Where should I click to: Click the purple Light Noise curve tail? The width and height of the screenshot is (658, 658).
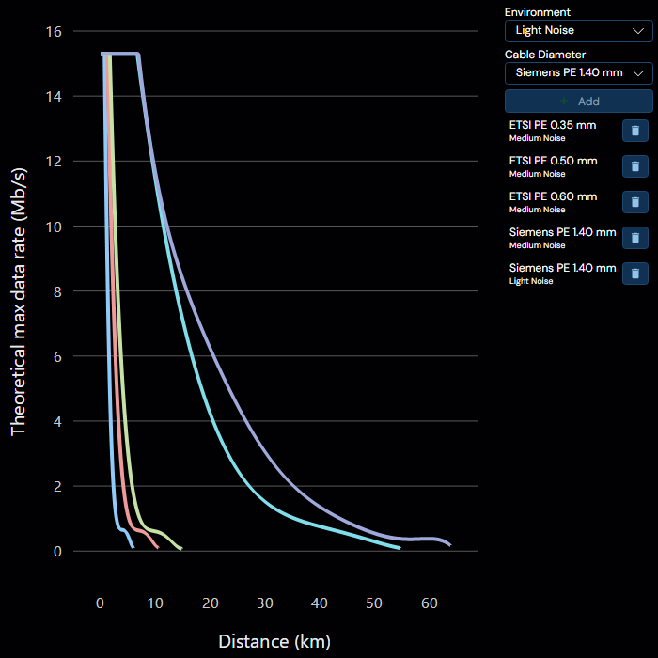(x=446, y=541)
